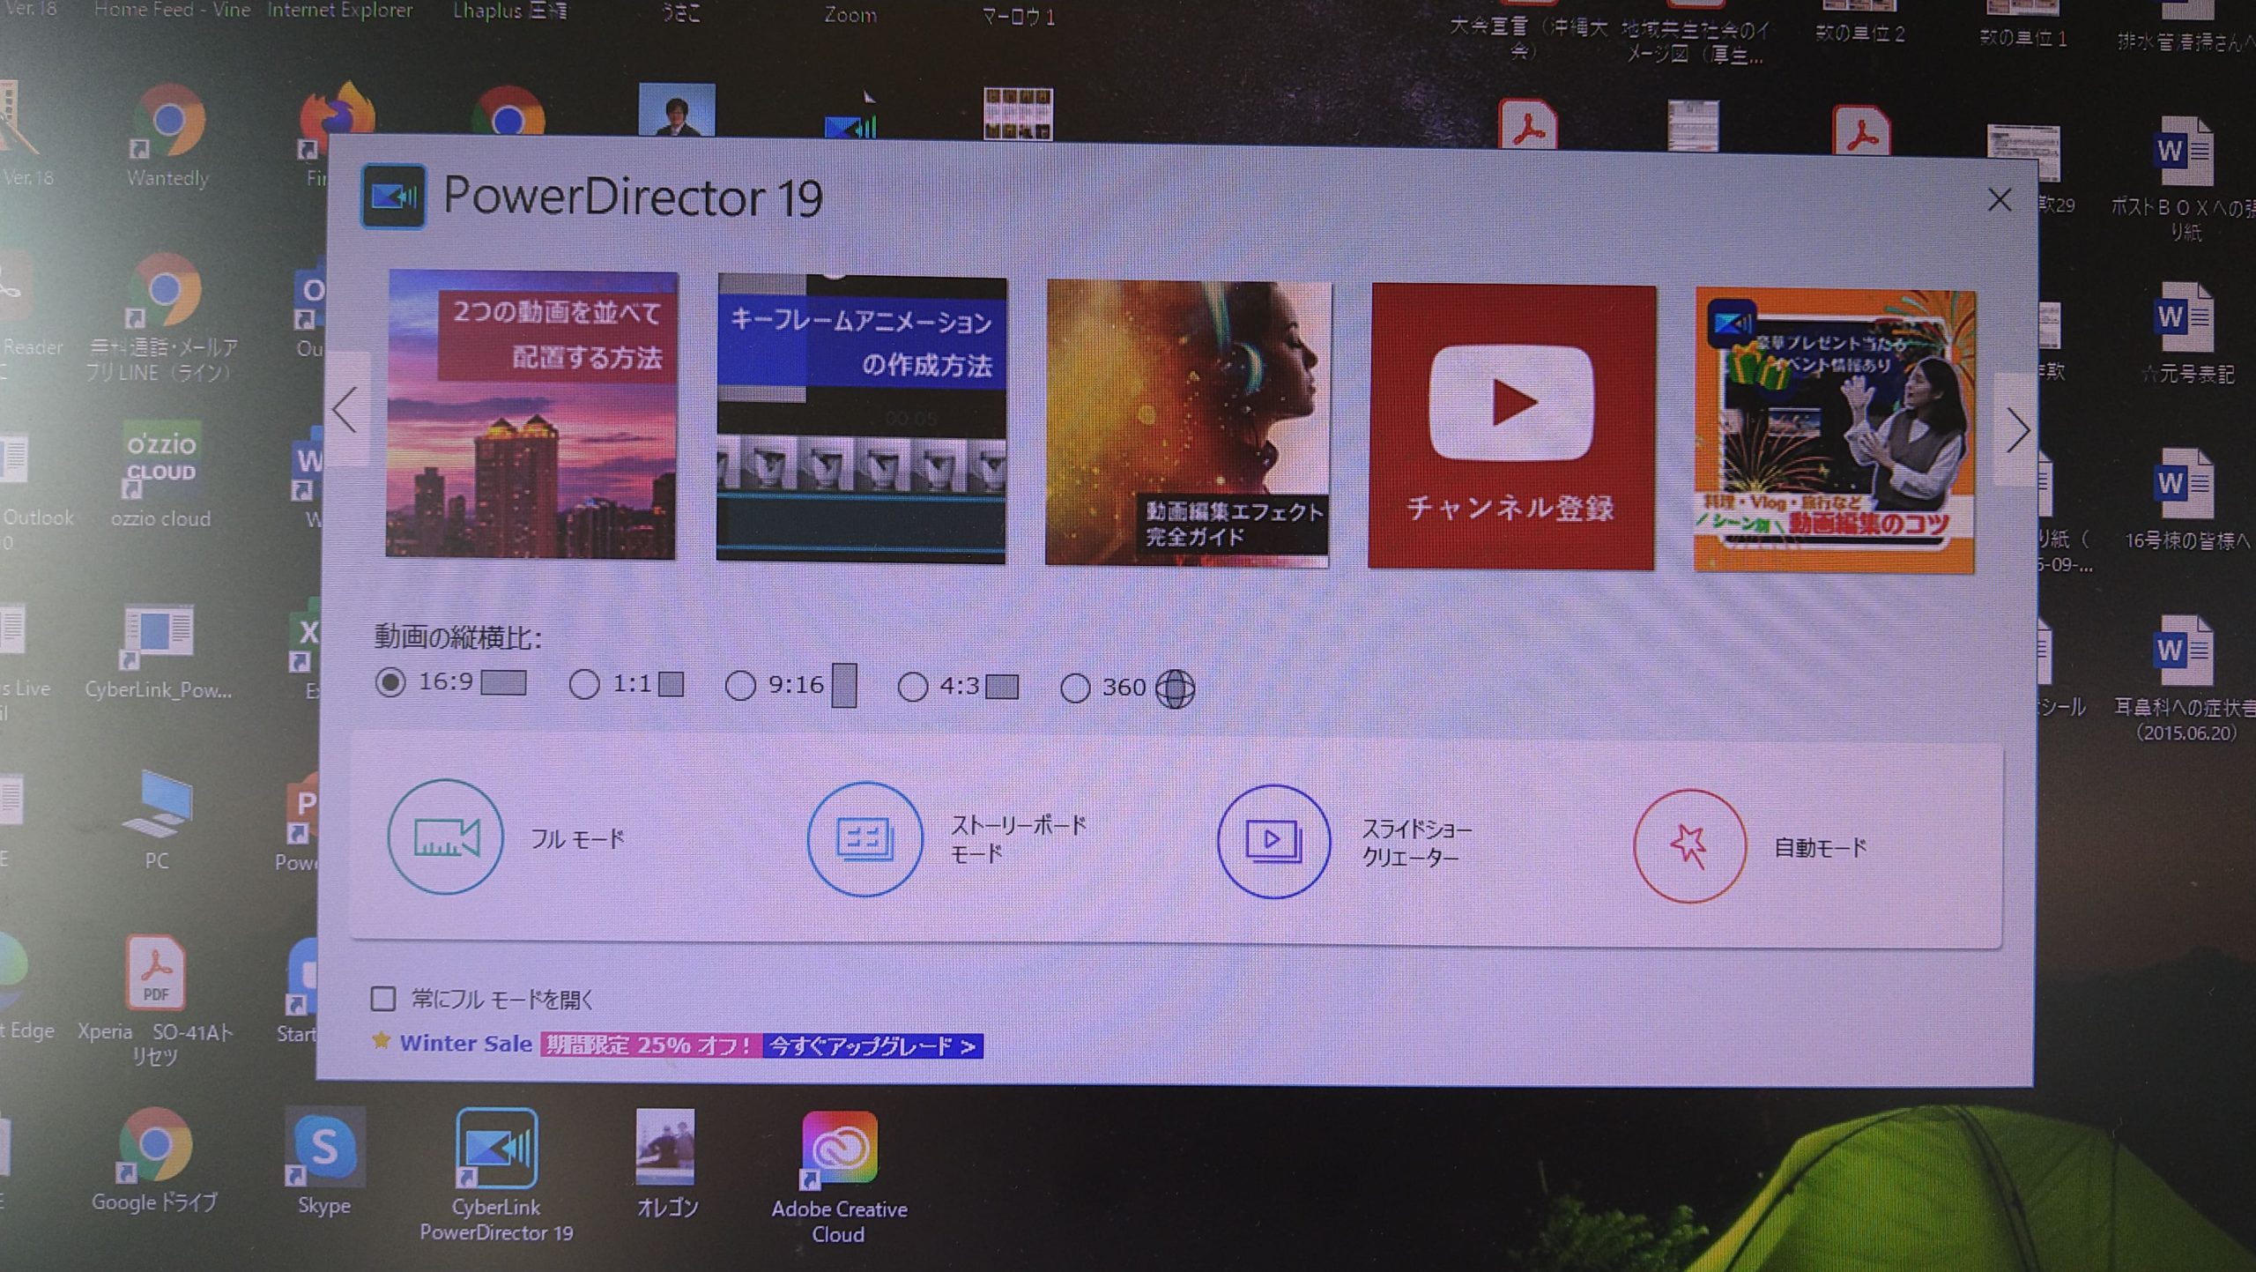Show next tutorial cards with right arrow

2017,431
